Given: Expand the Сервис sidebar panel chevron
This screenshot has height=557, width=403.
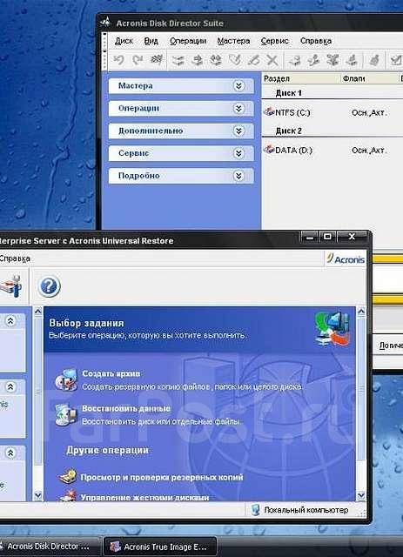Looking at the screenshot, I should pos(238,153).
